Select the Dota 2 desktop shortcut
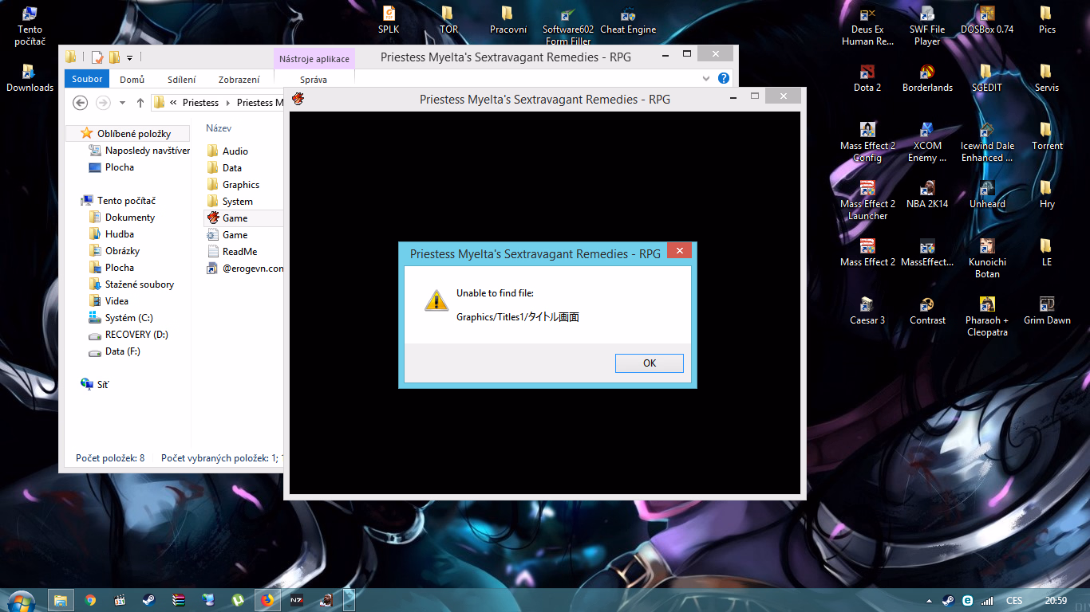Viewport: 1090px width, 612px height. pyautogui.click(x=867, y=80)
